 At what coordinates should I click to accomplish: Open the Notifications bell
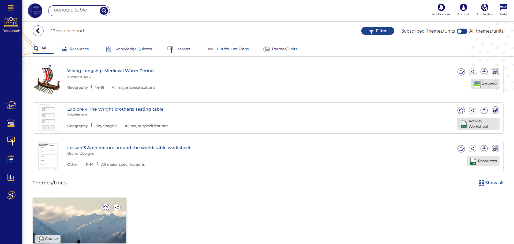[x=441, y=7]
